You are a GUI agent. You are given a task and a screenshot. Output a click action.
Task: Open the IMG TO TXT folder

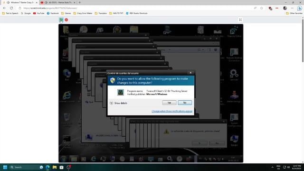(116, 13)
